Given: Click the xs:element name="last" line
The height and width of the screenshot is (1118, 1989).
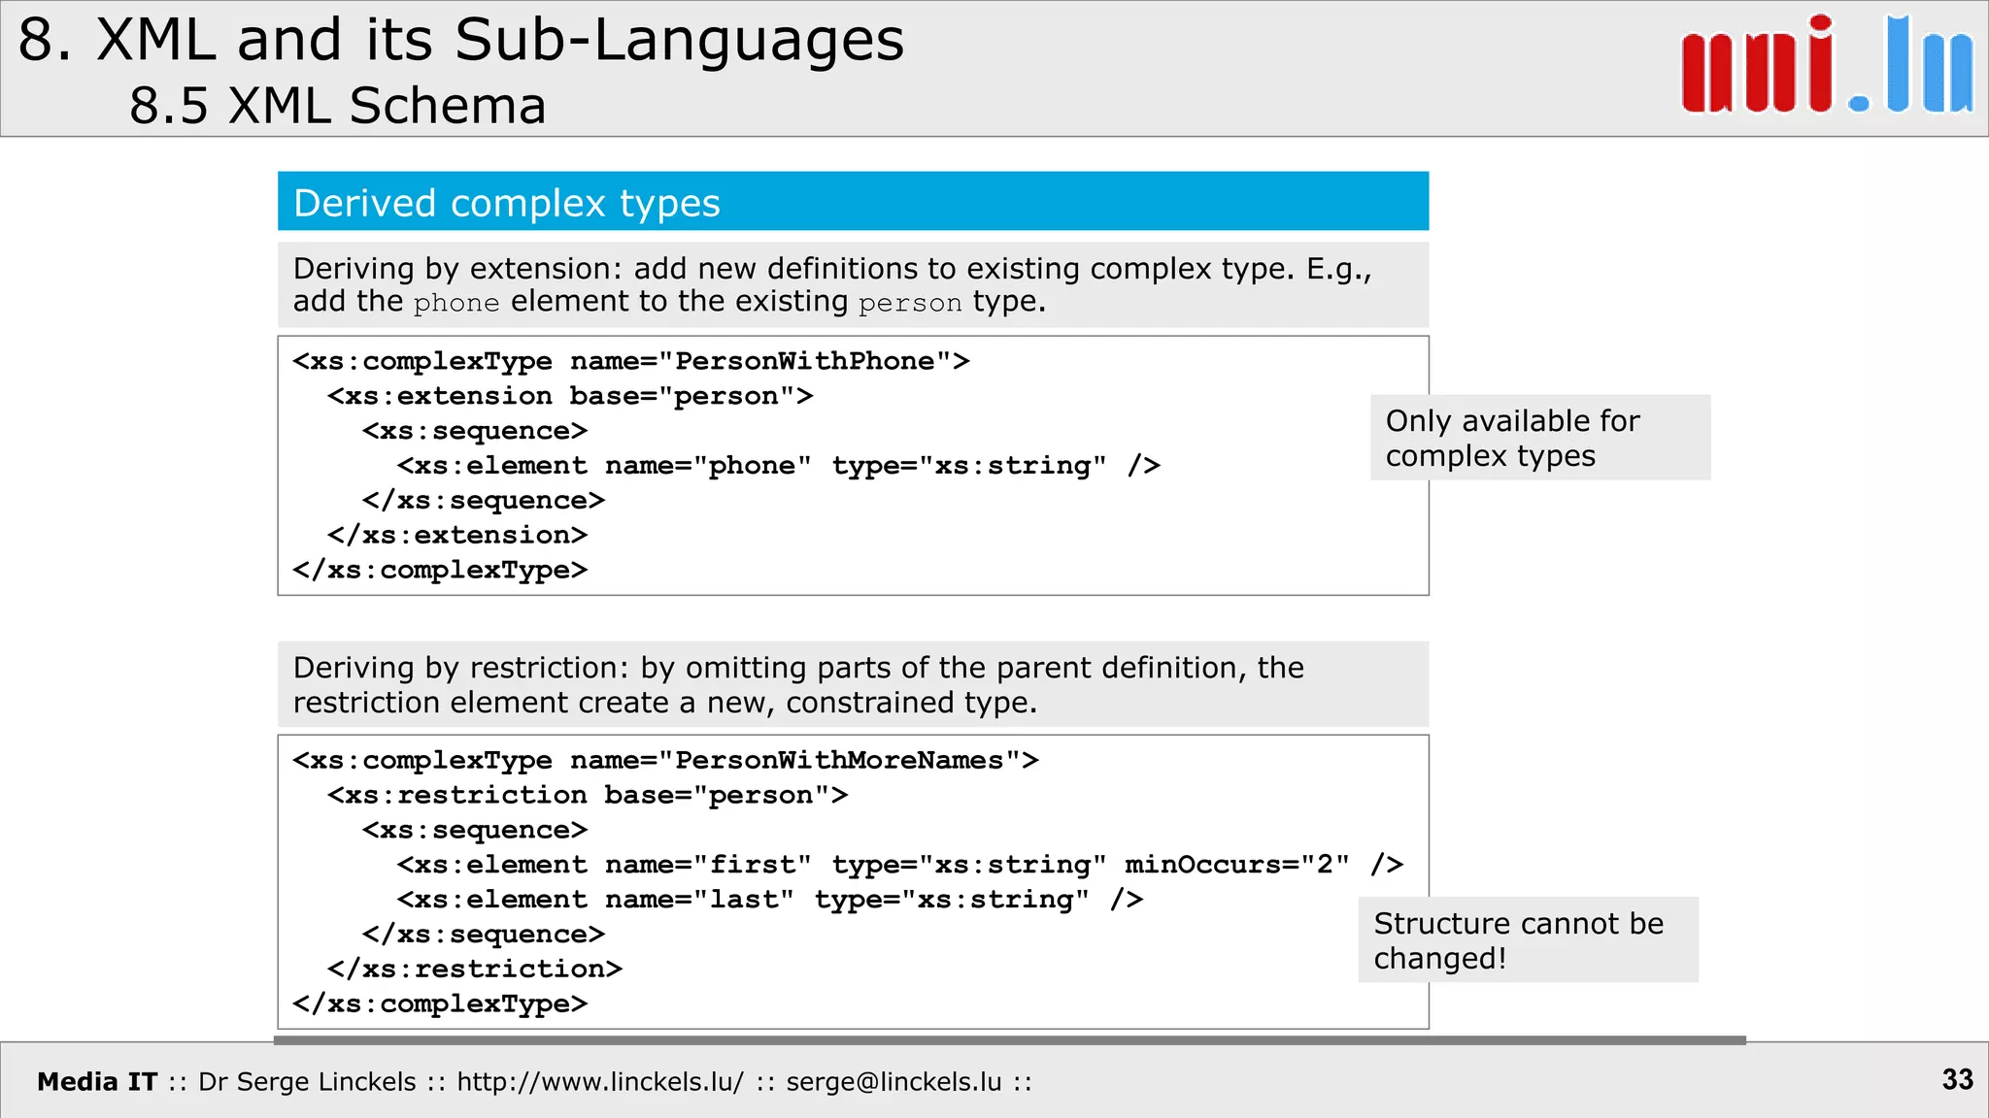Looking at the screenshot, I should 770,900.
